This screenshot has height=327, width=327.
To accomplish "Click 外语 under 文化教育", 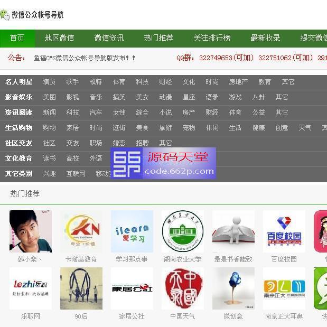I will pyautogui.click(x=96, y=158).
